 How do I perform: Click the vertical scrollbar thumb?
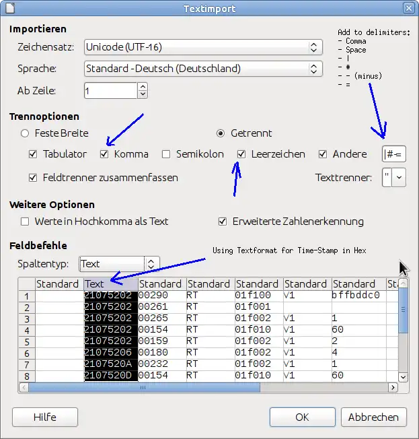(x=403, y=310)
